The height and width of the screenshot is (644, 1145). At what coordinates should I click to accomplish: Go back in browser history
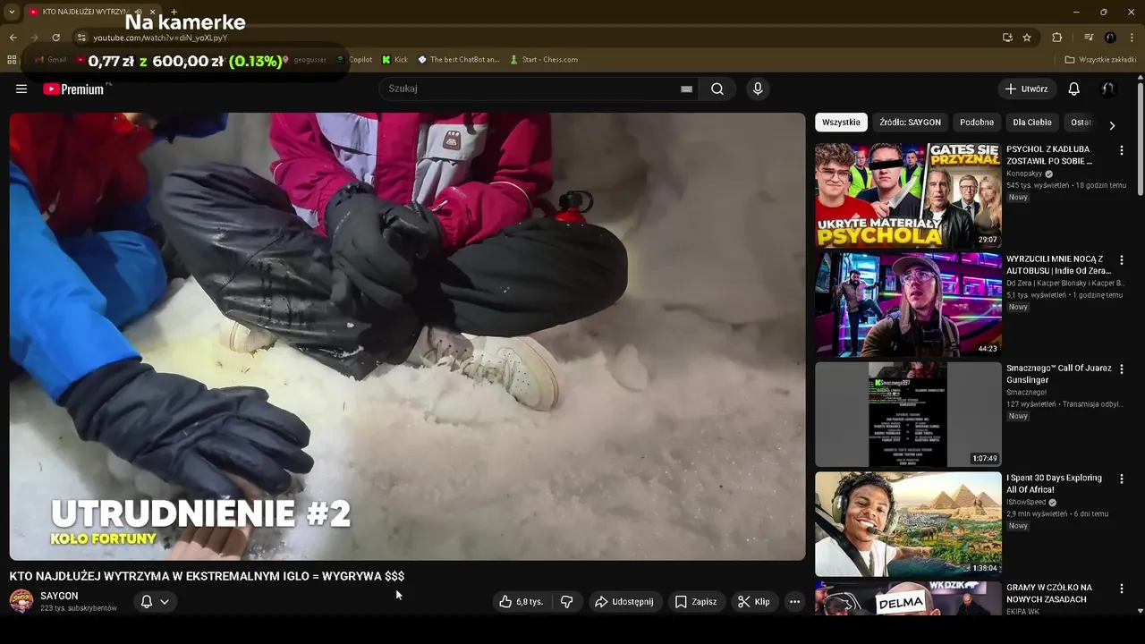pyautogui.click(x=13, y=38)
